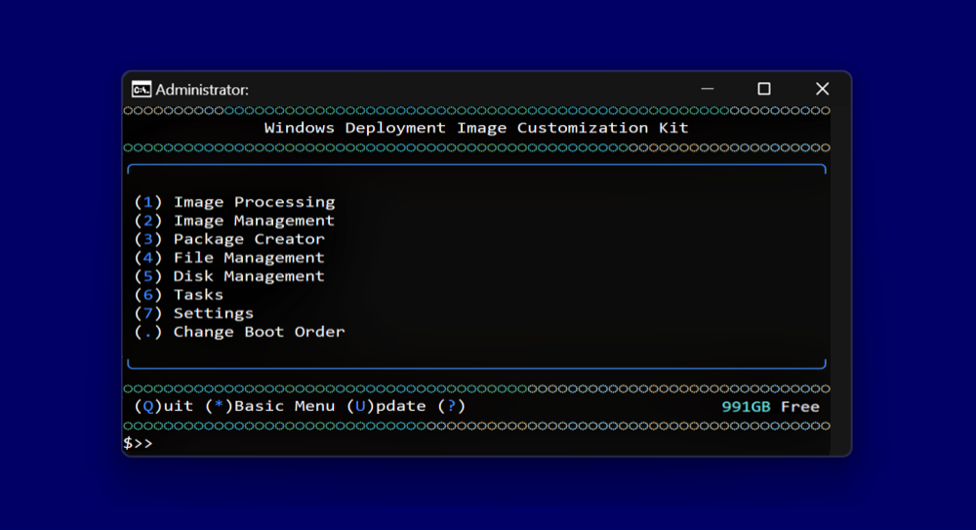Viewport: 976px width, 530px height.
Task: Maximize the Administrator console window
Action: [764, 89]
